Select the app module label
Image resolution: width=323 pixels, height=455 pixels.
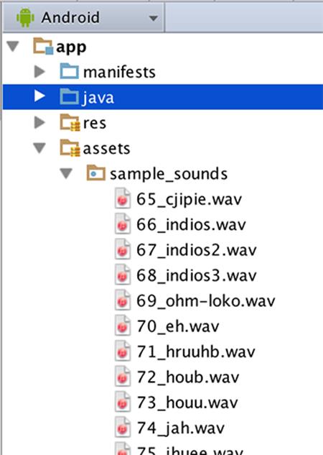click(71, 47)
